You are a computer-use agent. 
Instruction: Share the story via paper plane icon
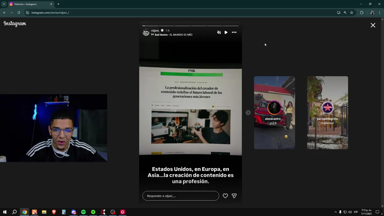pyautogui.click(x=234, y=196)
